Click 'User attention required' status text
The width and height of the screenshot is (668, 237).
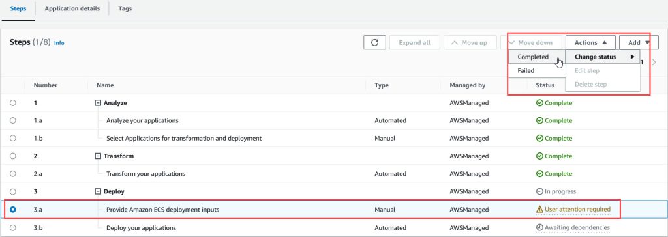point(578,210)
